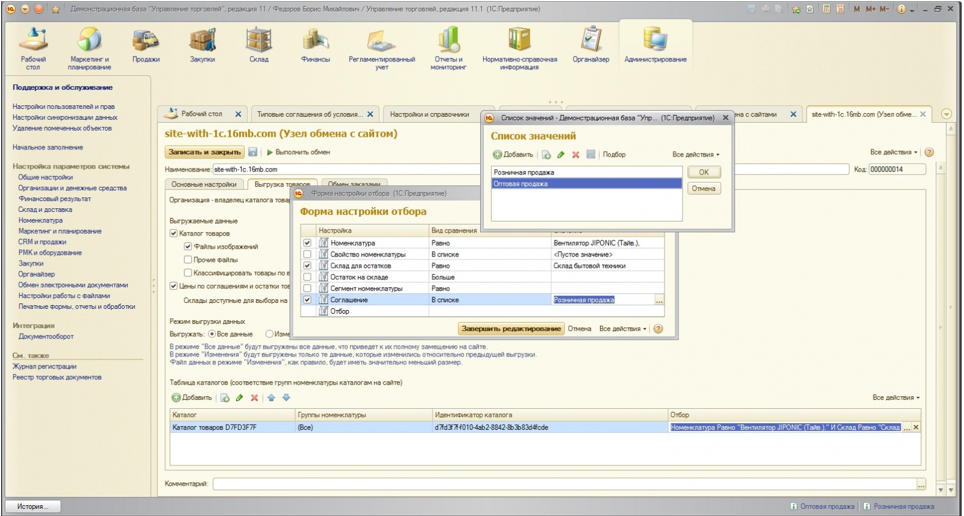The image size is (964, 516).
Task: Click red delete icon in Список значений toolbar
Action: coord(575,155)
